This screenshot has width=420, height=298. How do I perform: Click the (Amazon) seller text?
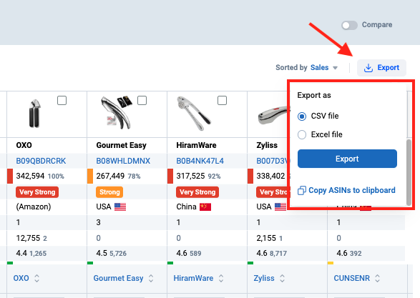tap(34, 207)
